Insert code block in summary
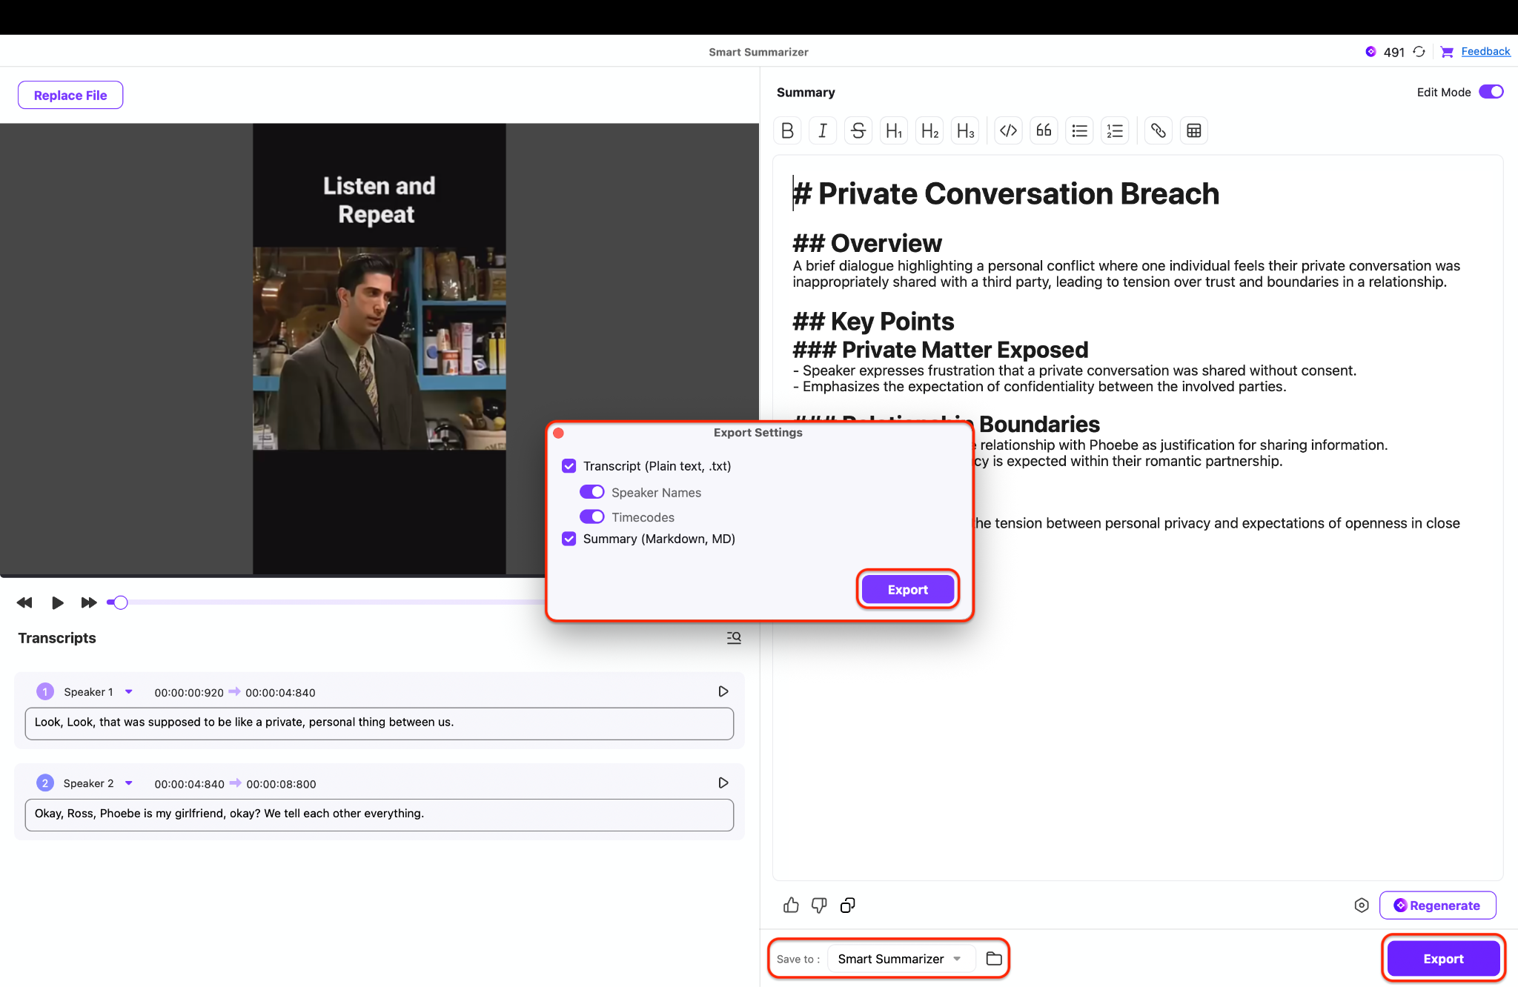 tap(1007, 131)
